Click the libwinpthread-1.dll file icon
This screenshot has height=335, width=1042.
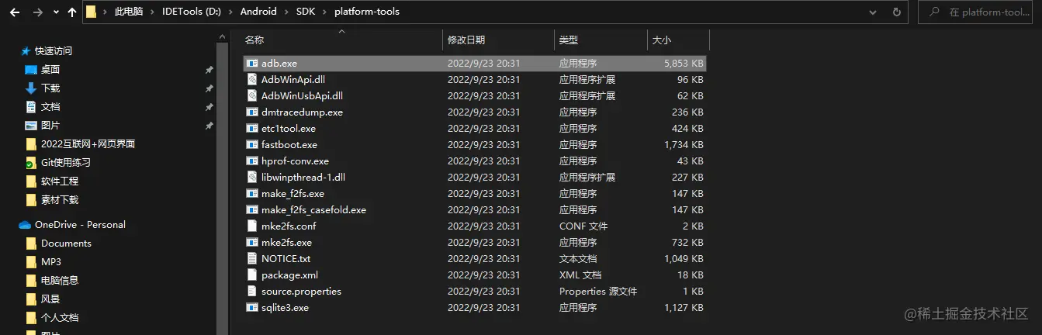[x=252, y=177]
